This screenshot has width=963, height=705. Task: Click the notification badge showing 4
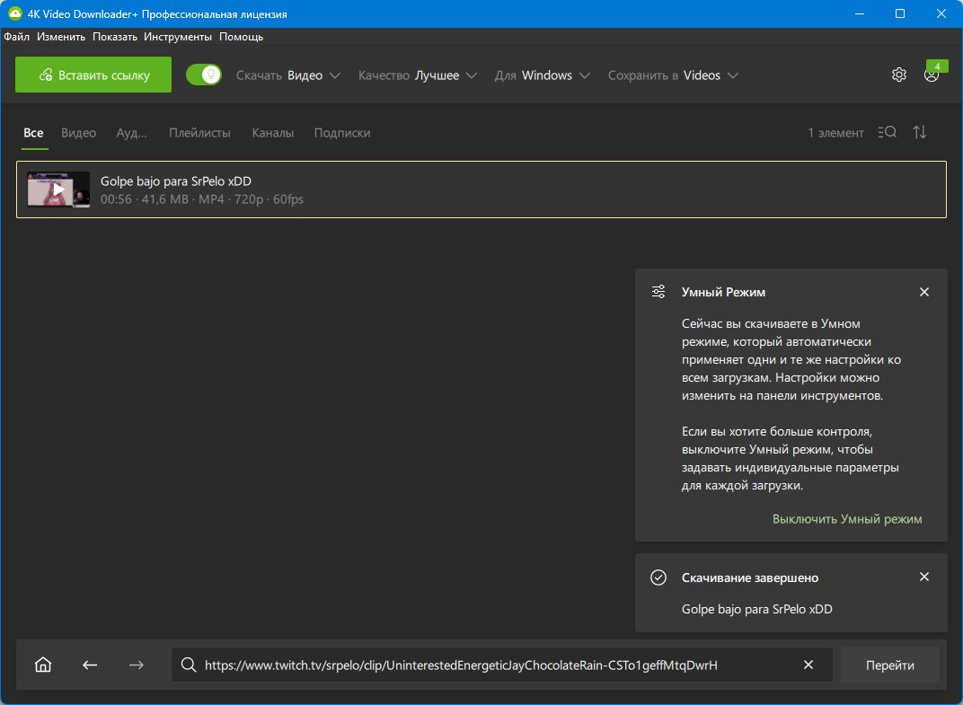point(937,66)
